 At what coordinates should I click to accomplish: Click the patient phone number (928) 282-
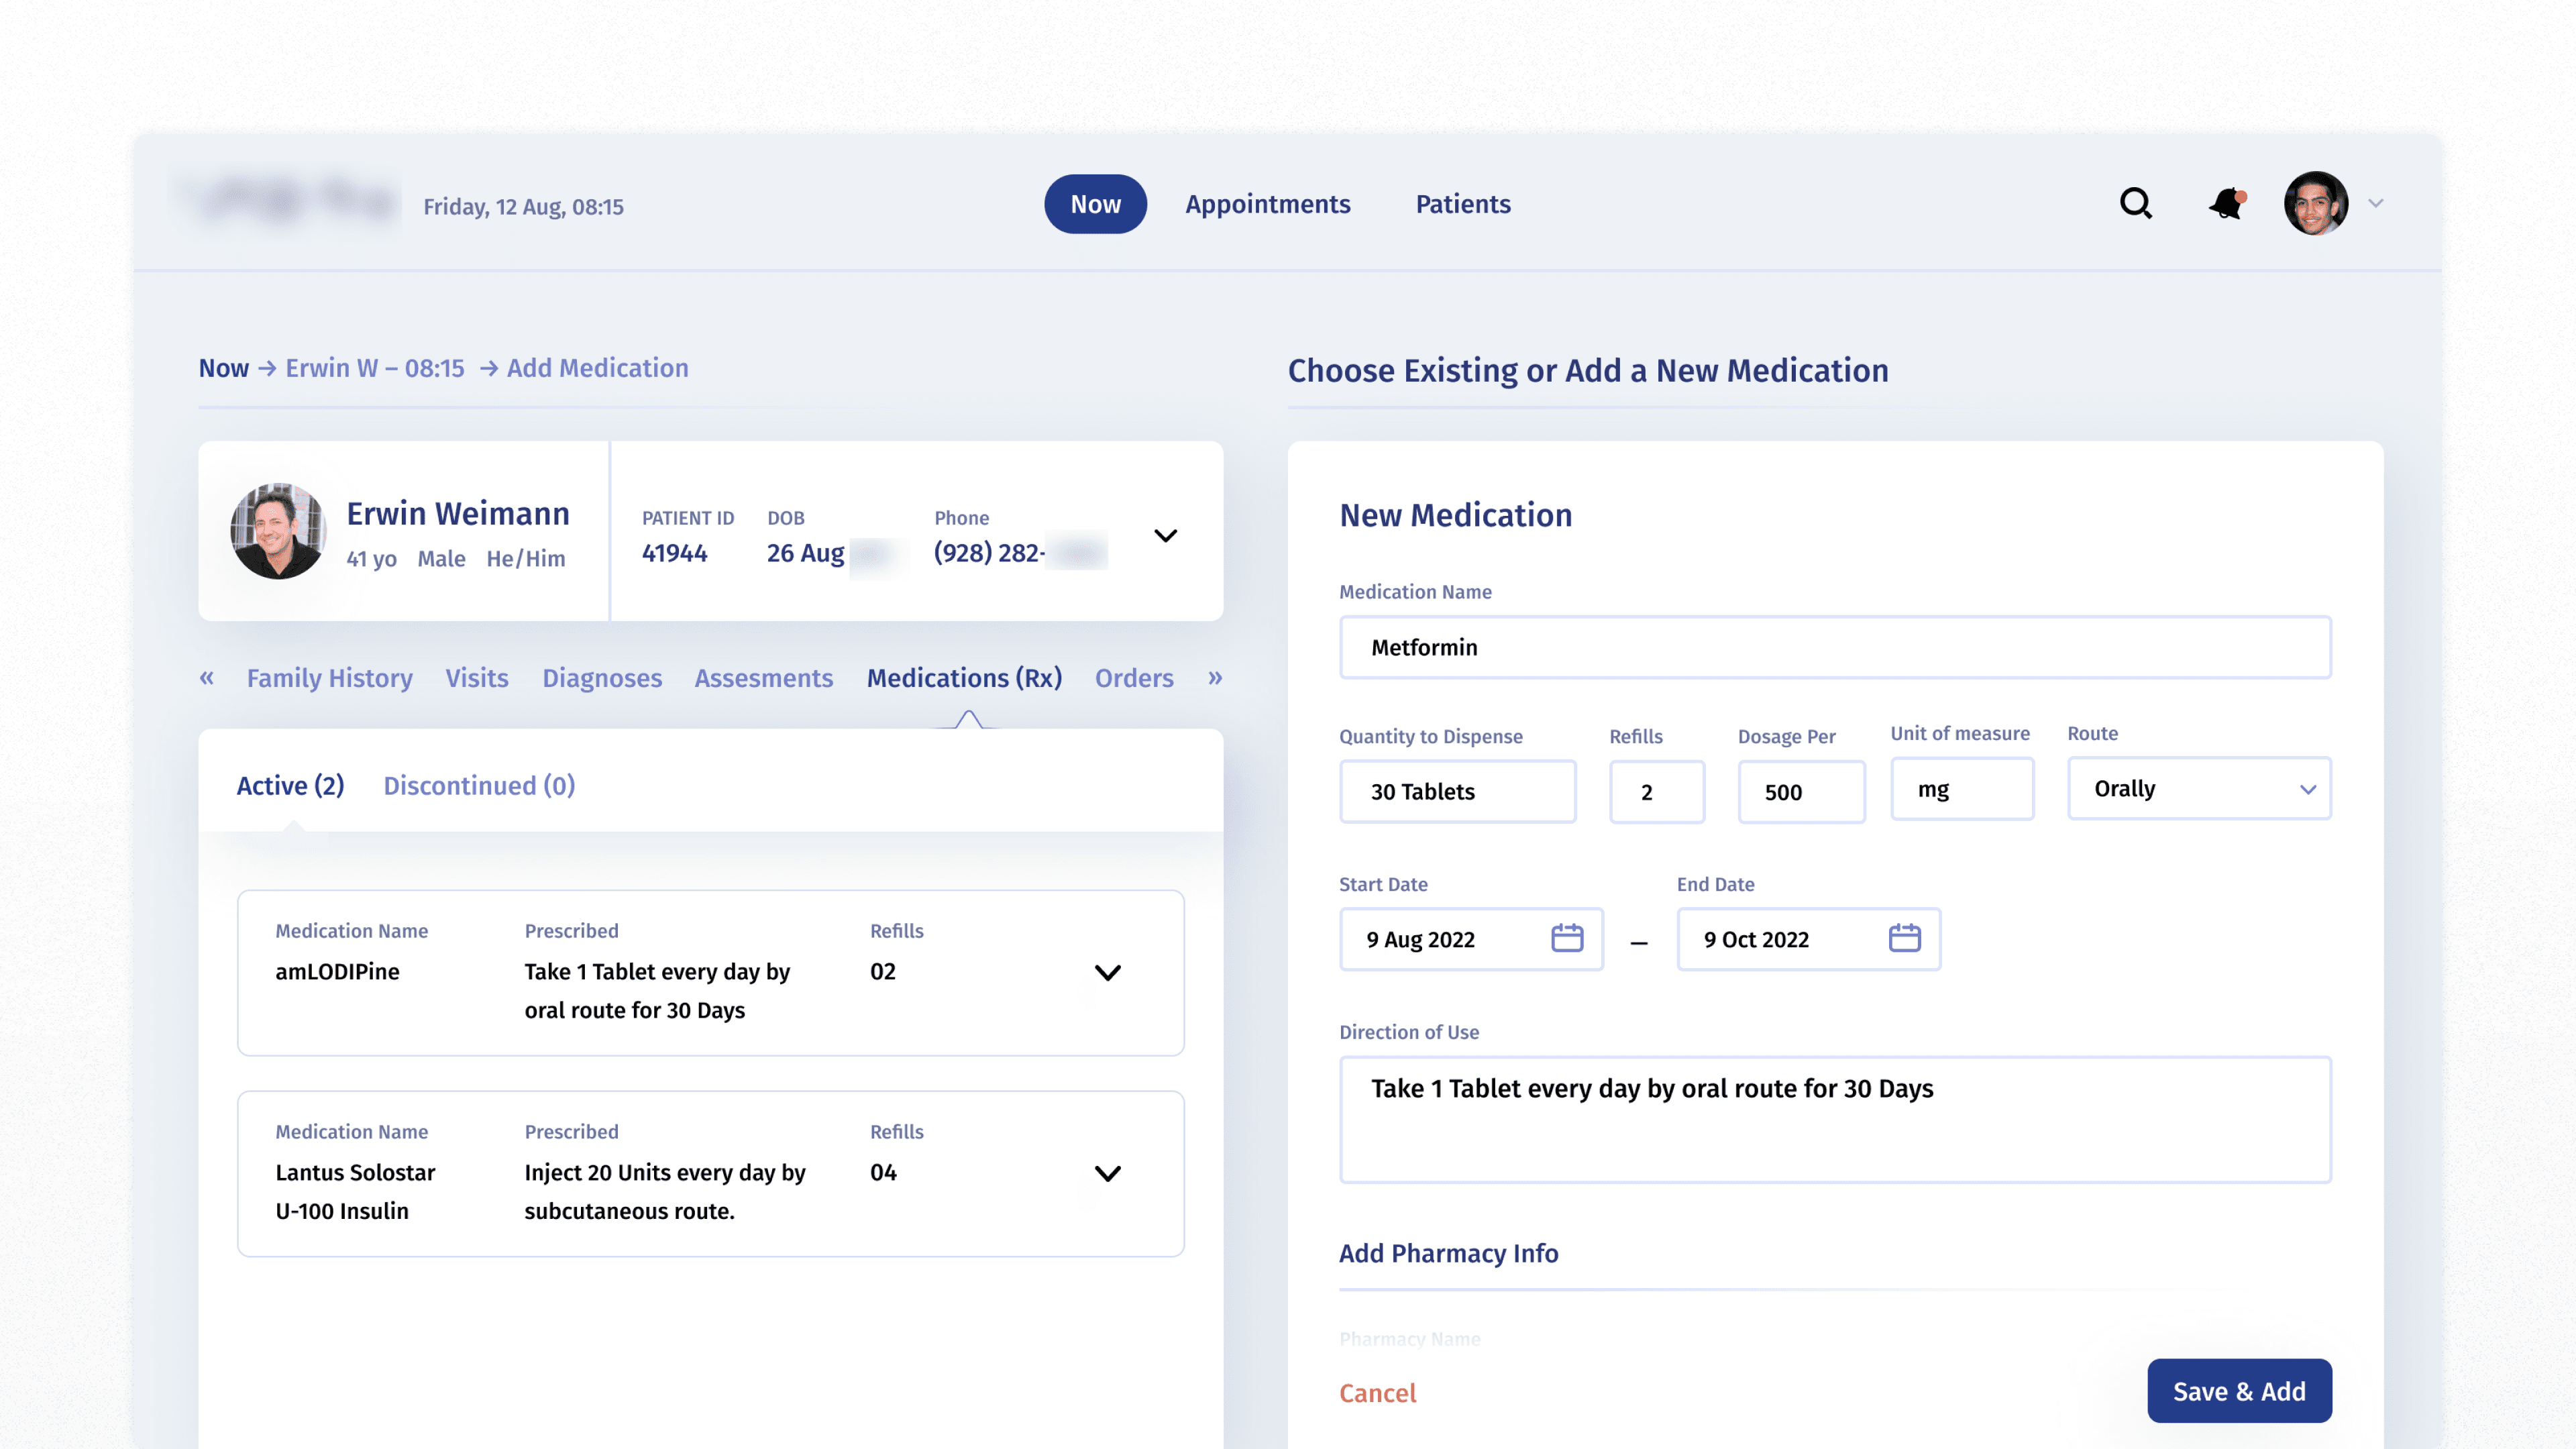(989, 553)
